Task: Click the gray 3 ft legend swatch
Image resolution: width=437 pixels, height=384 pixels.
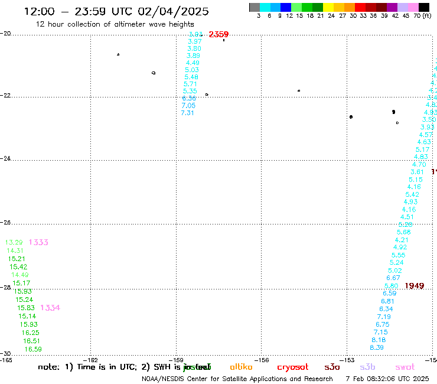Action: [255, 7]
